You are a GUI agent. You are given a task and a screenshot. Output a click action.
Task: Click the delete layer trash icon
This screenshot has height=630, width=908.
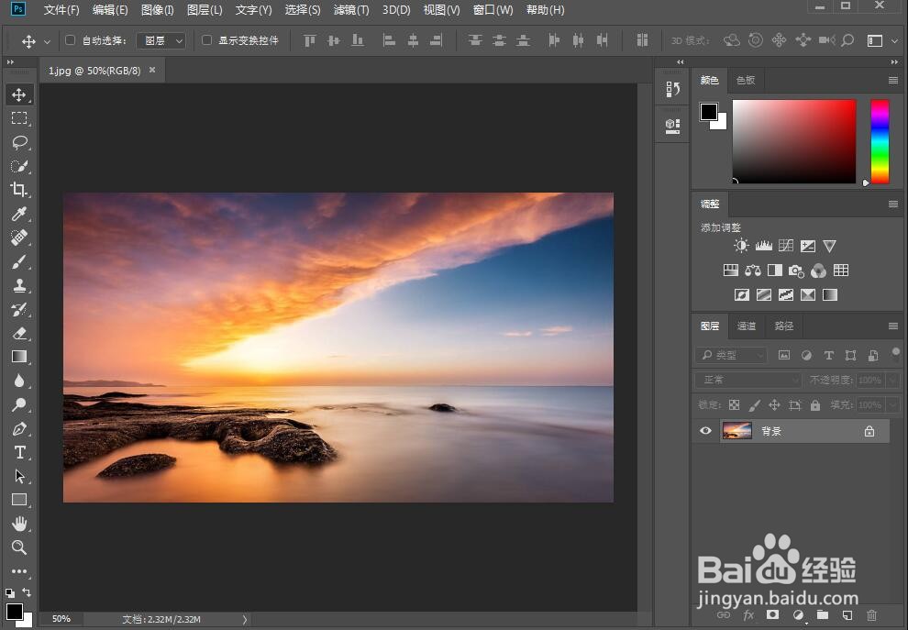pos(871,615)
